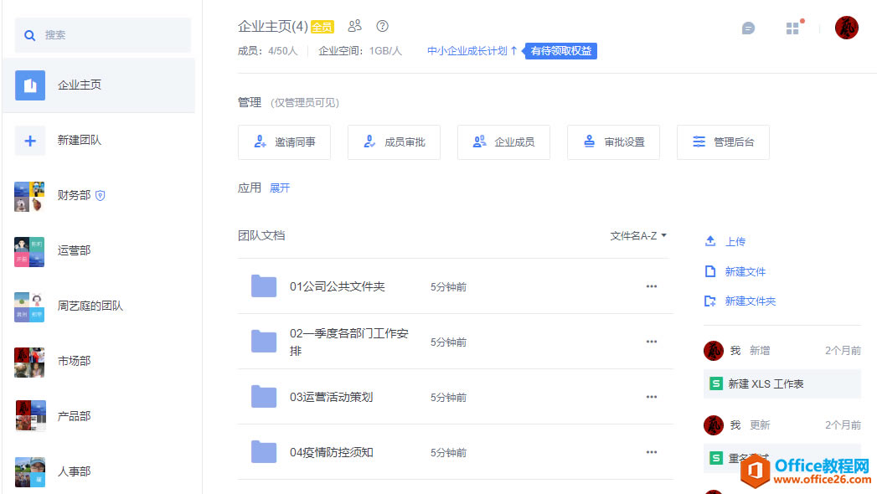This screenshot has width=877, height=494.
Task: Open the chat messages icon
Action: [748, 28]
